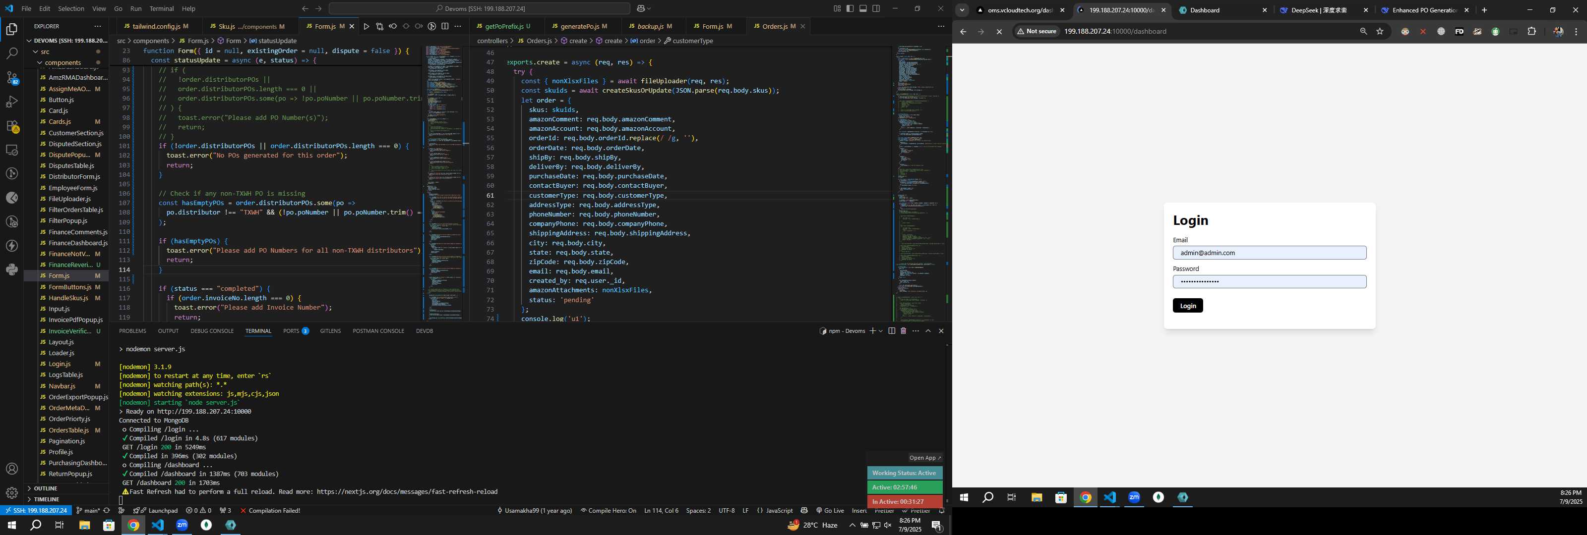Open the Explorer view in activity bar
1587x535 pixels.
tap(12, 29)
